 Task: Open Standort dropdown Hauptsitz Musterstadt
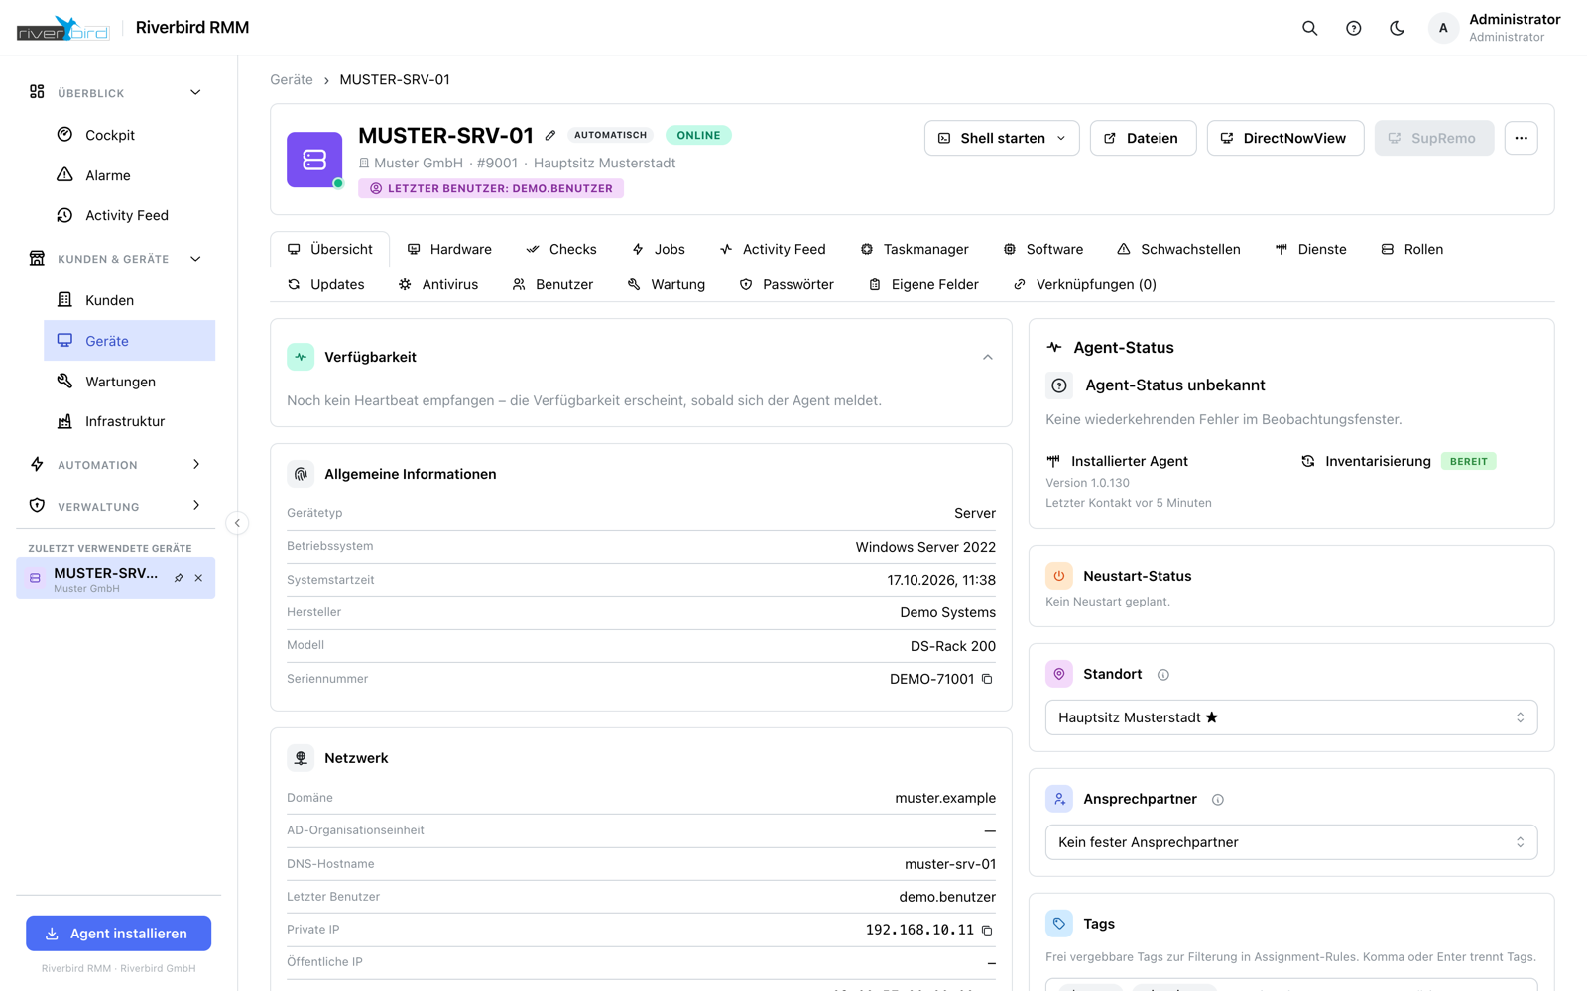click(x=1291, y=717)
